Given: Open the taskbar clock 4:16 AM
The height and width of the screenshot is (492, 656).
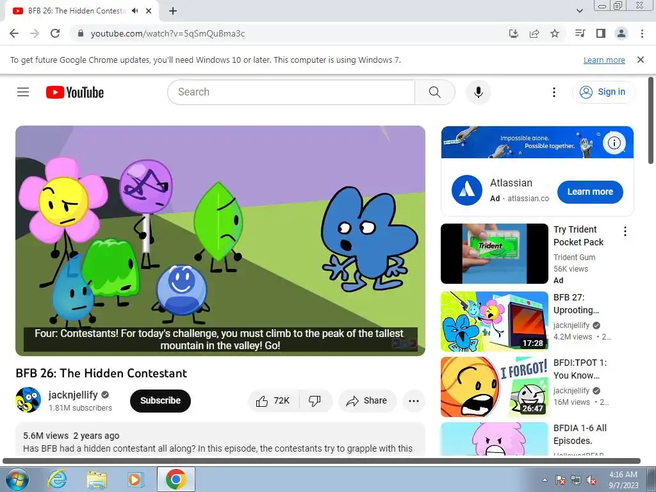Looking at the screenshot, I should tap(623, 480).
